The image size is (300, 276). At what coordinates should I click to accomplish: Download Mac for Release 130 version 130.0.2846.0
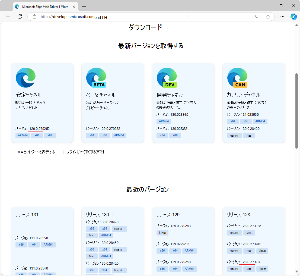point(92,256)
